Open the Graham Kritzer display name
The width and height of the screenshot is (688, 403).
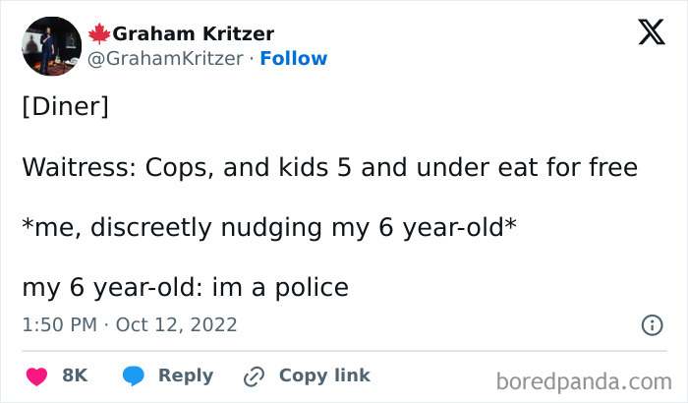click(193, 34)
